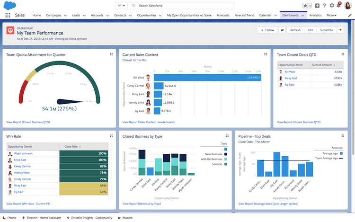355x222 pixels.
Task: Open the dropdown arrow next to Subscribe
Action: coord(340,30)
